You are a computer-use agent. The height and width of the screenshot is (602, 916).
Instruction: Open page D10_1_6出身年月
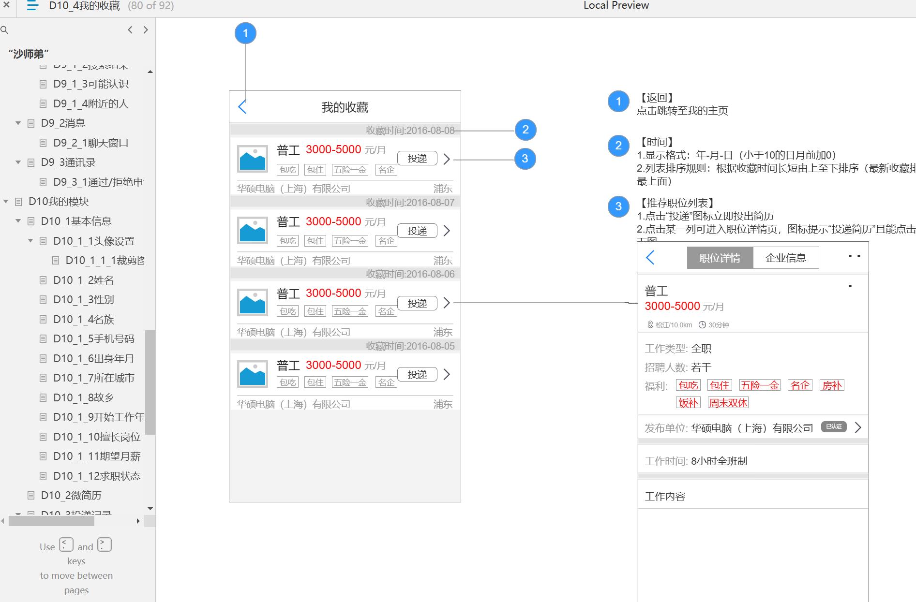[94, 358]
